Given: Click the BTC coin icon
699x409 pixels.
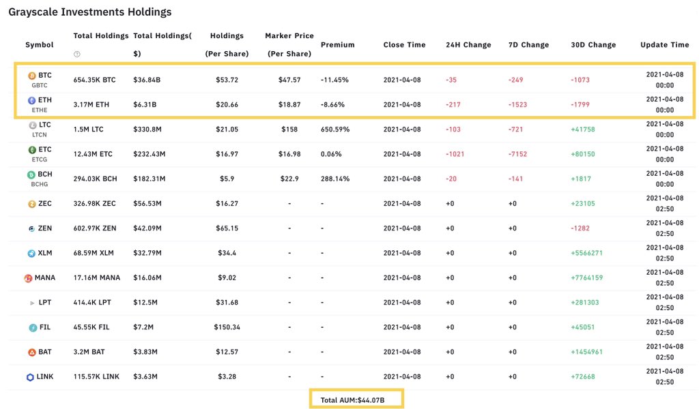Looking at the screenshot, I should pos(31,76).
